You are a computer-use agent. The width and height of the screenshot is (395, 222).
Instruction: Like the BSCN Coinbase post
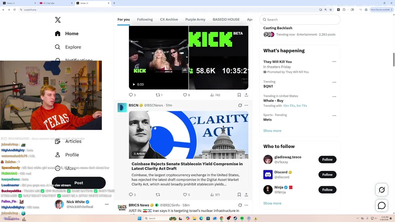click(x=186, y=195)
